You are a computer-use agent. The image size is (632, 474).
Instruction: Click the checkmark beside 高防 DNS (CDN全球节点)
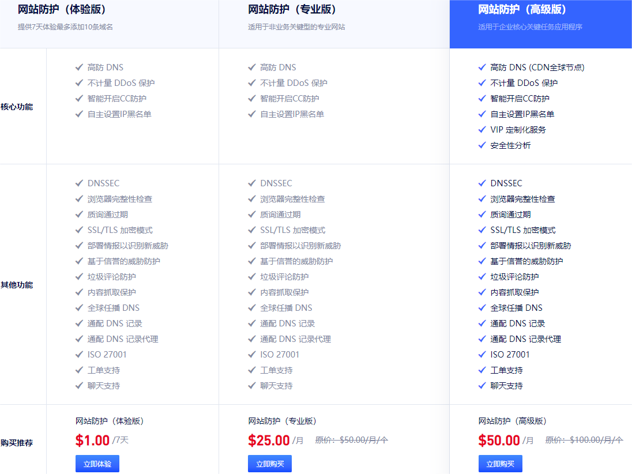[482, 67]
